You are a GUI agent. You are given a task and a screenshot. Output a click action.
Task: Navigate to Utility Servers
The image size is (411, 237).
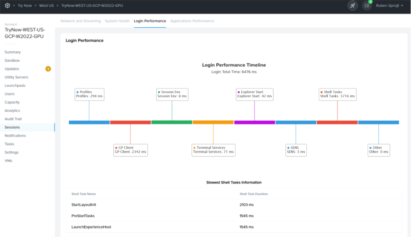[x=16, y=77]
